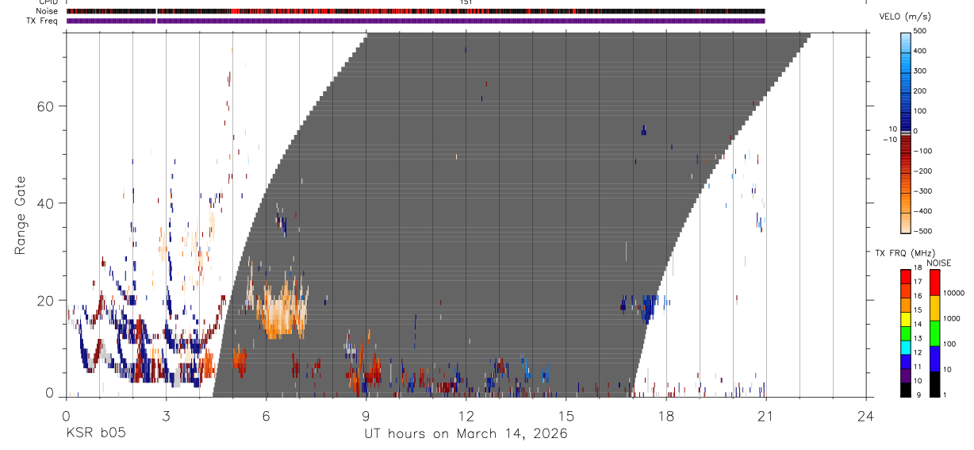Click the 500 velocity scale label
The image size is (974, 450).
(922, 31)
